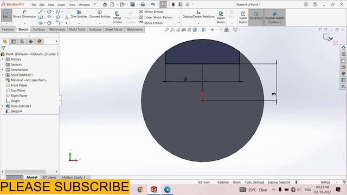The width and height of the screenshot is (347, 195).
Task: Select Material <not specified> item
Action: click(26, 80)
